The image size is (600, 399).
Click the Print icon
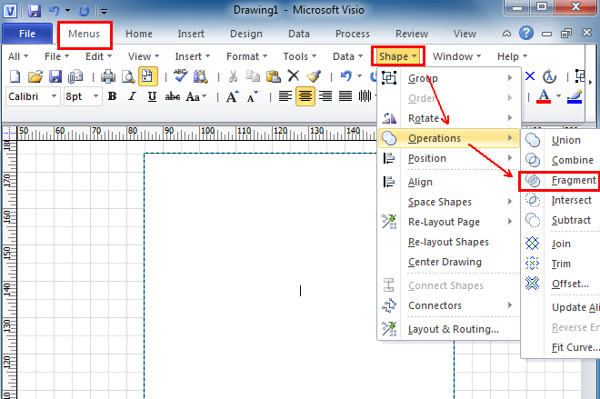pos(108,76)
